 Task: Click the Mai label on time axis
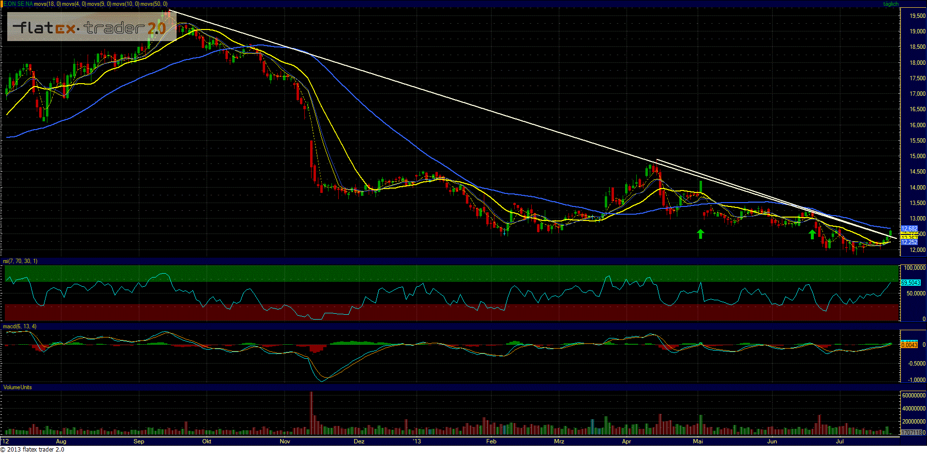pyautogui.click(x=698, y=441)
